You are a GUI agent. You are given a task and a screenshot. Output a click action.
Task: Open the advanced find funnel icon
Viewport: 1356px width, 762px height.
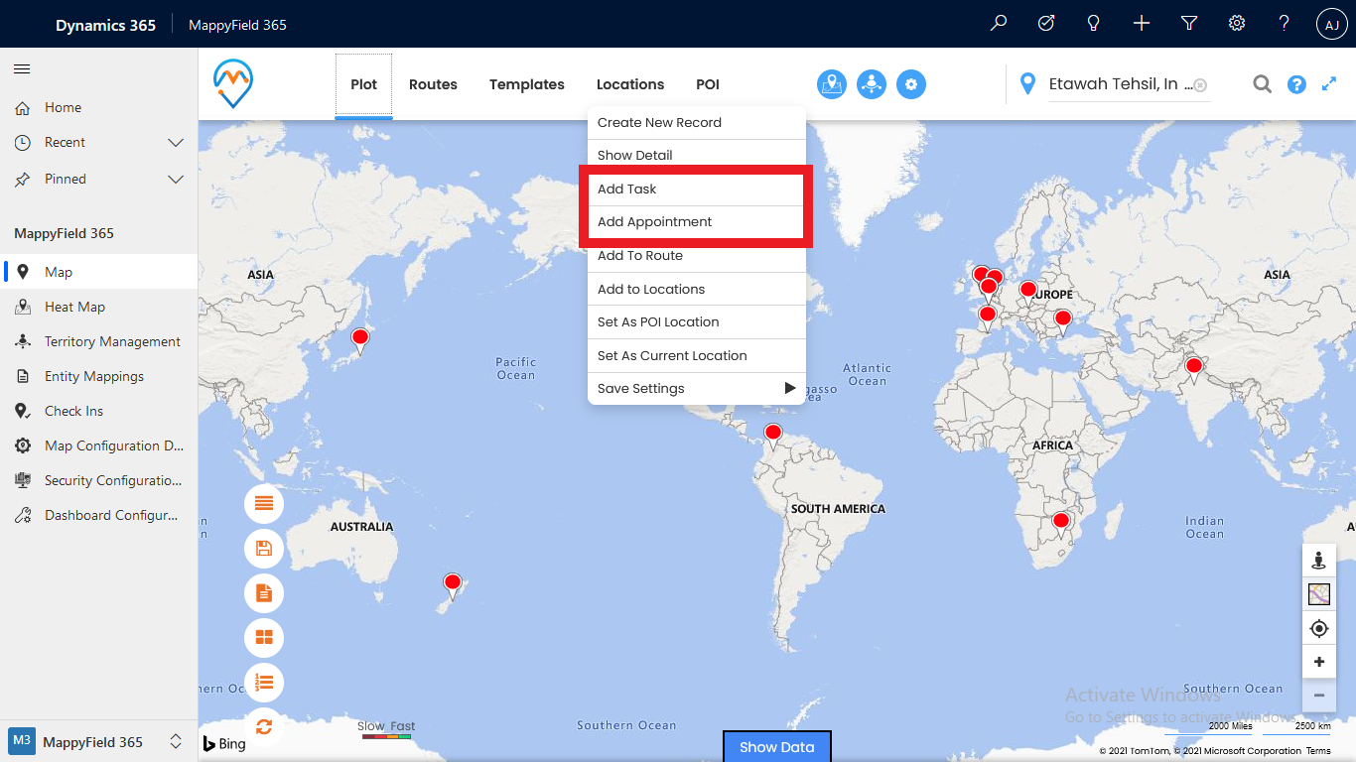[x=1189, y=23]
